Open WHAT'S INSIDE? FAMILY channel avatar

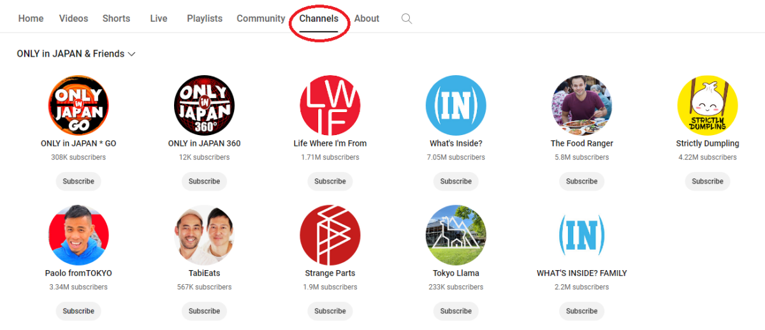[x=581, y=235]
